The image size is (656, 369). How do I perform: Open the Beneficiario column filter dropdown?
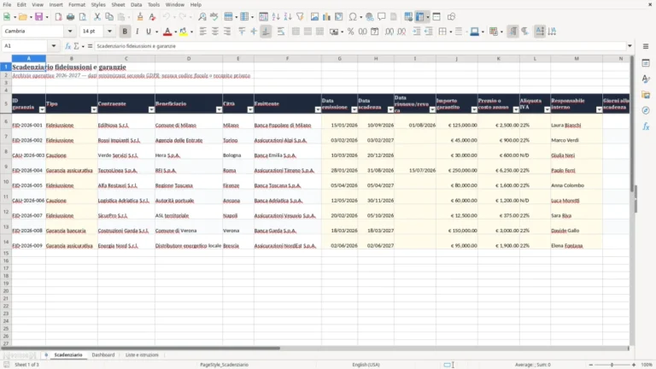pyautogui.click(x=219, y=109)
